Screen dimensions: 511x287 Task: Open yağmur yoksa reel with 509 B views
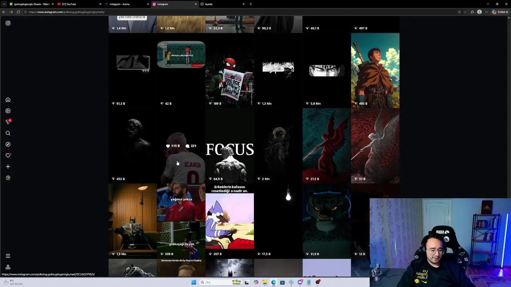[181, 221]
